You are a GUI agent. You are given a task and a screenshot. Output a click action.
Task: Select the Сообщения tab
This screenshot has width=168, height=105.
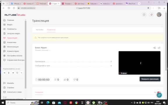(39, 92)
